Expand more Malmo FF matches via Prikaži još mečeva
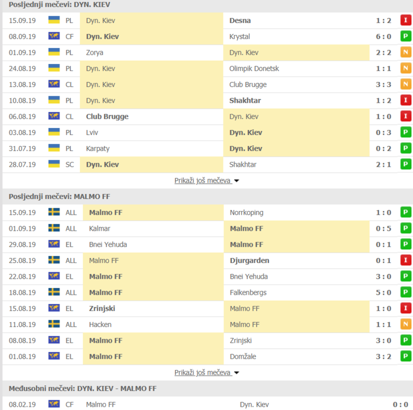413x410 pixels. click(203, 373)
